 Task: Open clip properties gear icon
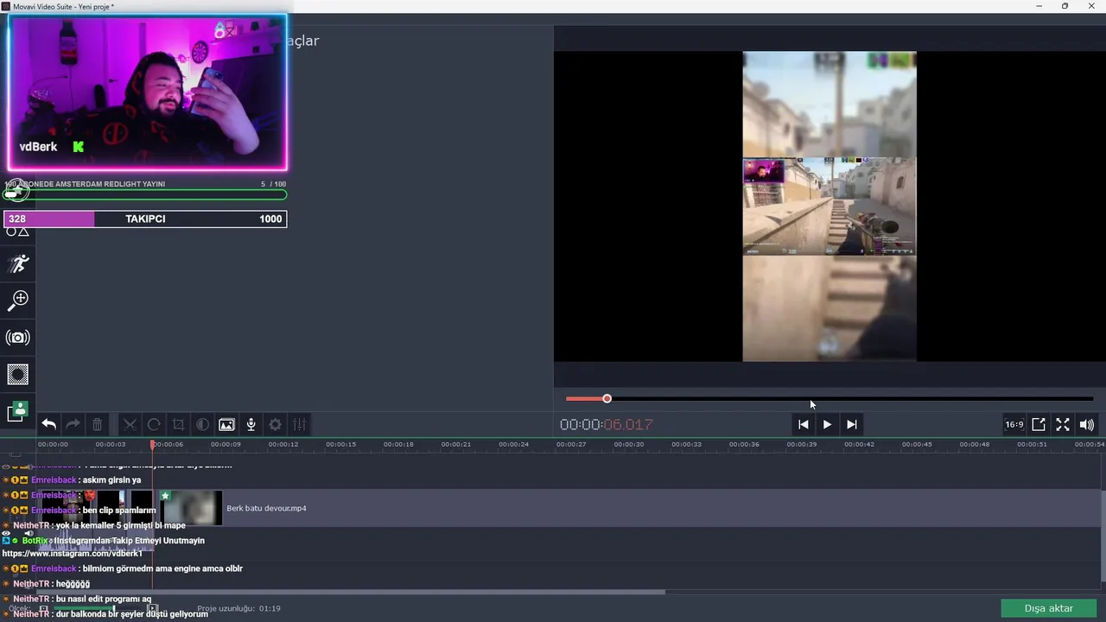tap(275, 424)
